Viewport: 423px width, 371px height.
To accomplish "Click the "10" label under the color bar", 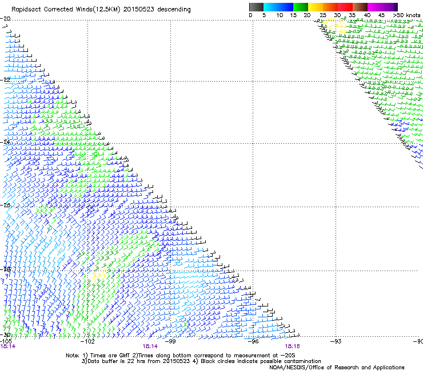I will (x=280, y=15).
